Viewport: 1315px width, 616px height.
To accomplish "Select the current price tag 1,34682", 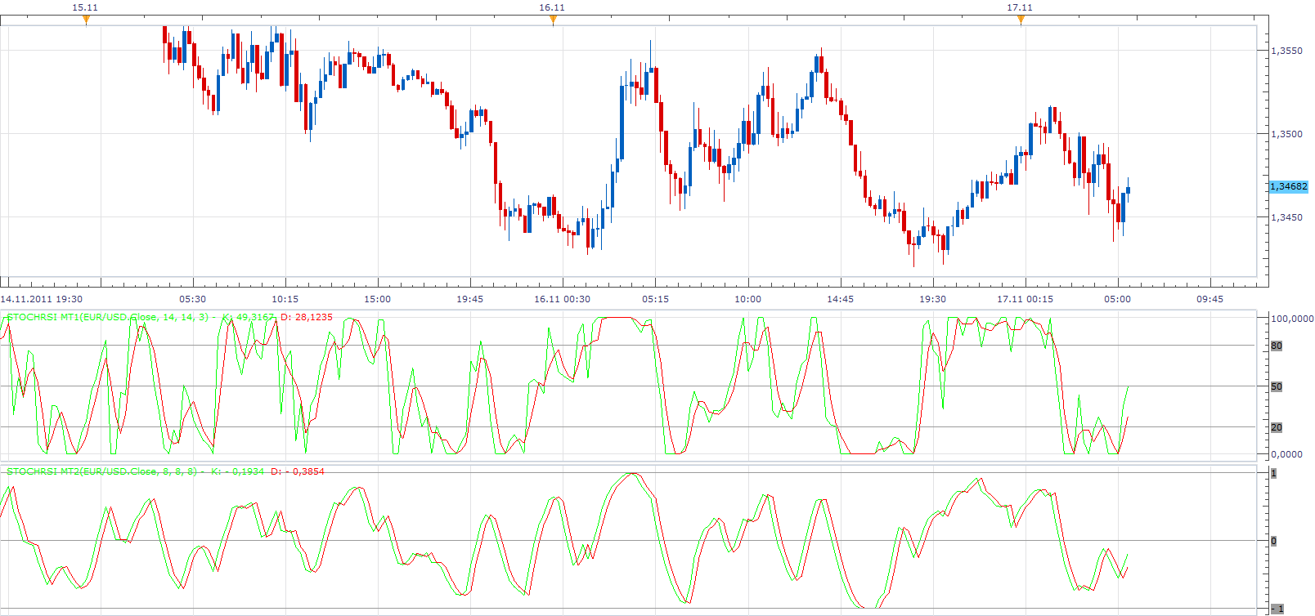I will (1288, 186).
